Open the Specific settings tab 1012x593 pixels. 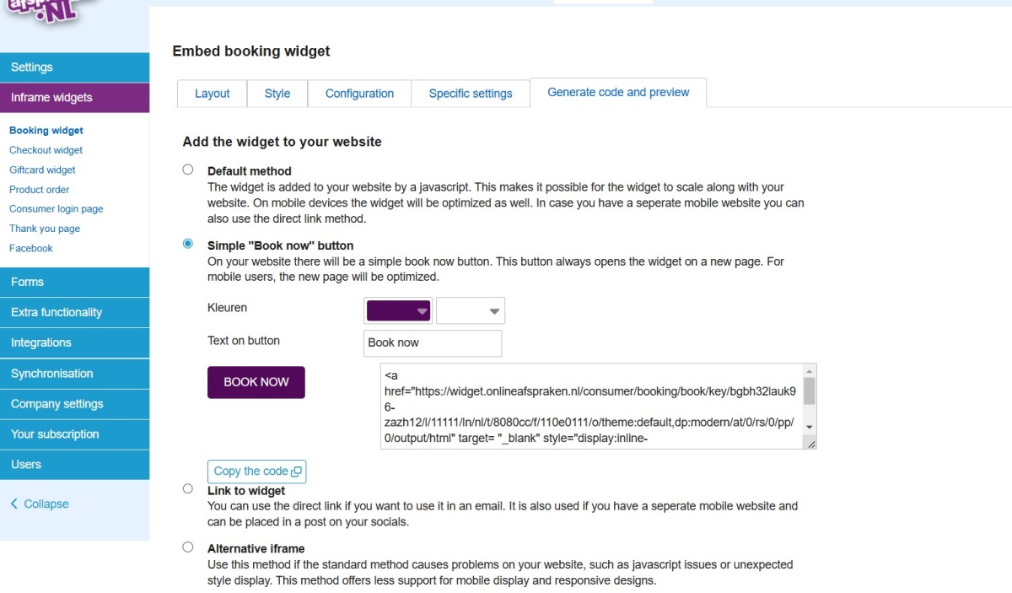471,94
